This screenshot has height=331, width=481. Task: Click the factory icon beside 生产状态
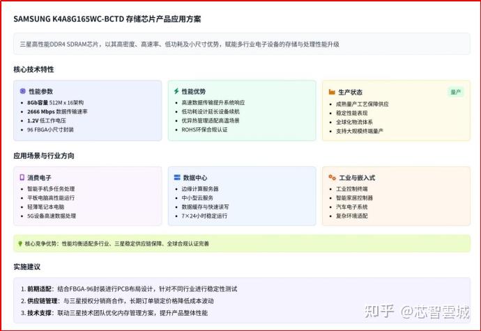(x=332, y=92)
